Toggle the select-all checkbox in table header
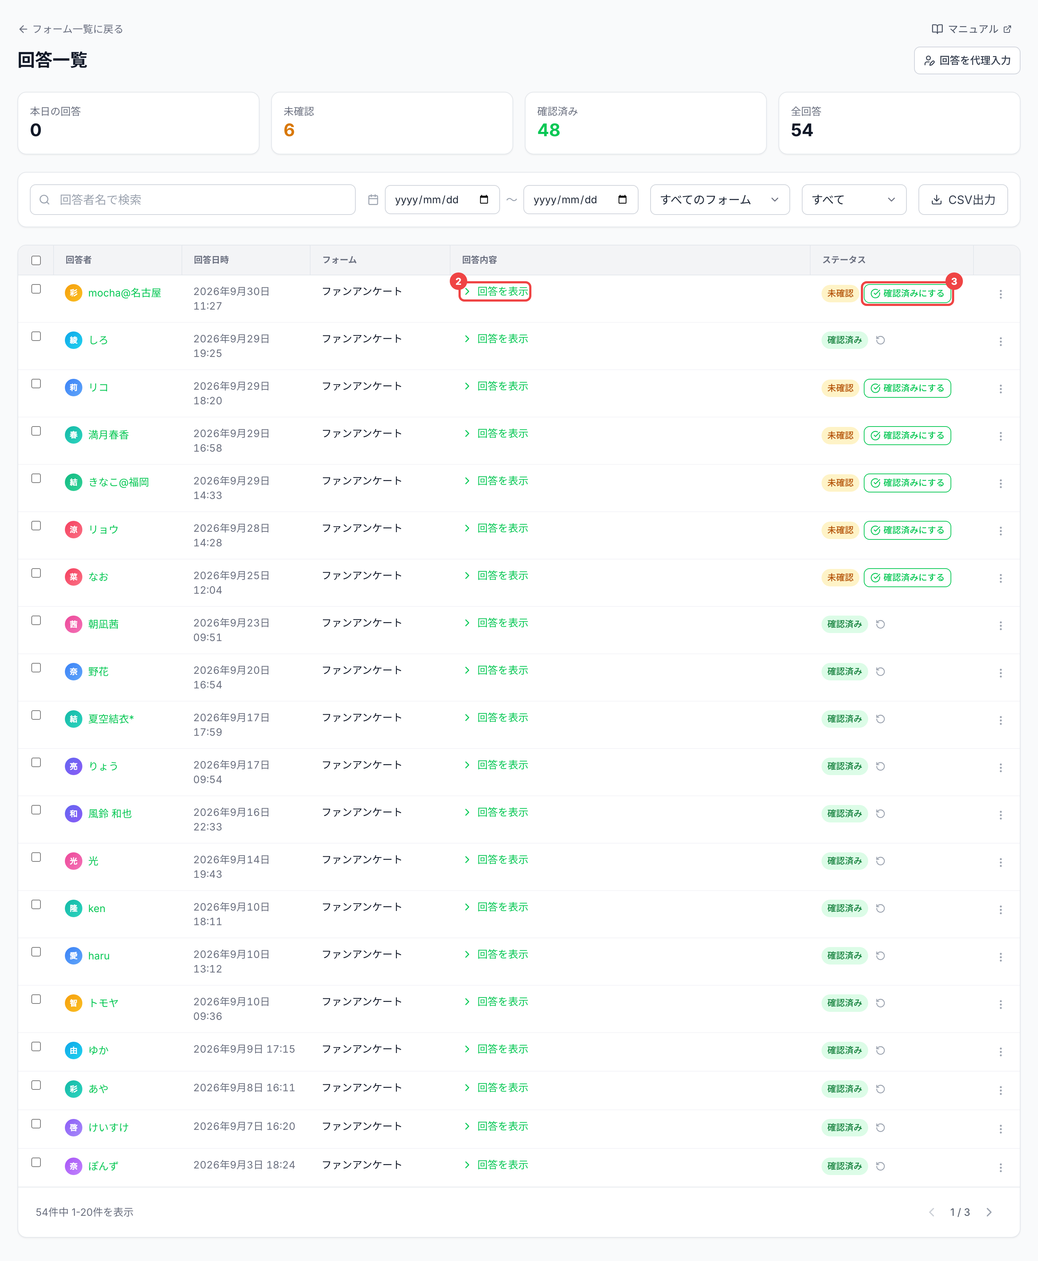Viewport: 1038px width, 1261px height. (x=36, y=260)
